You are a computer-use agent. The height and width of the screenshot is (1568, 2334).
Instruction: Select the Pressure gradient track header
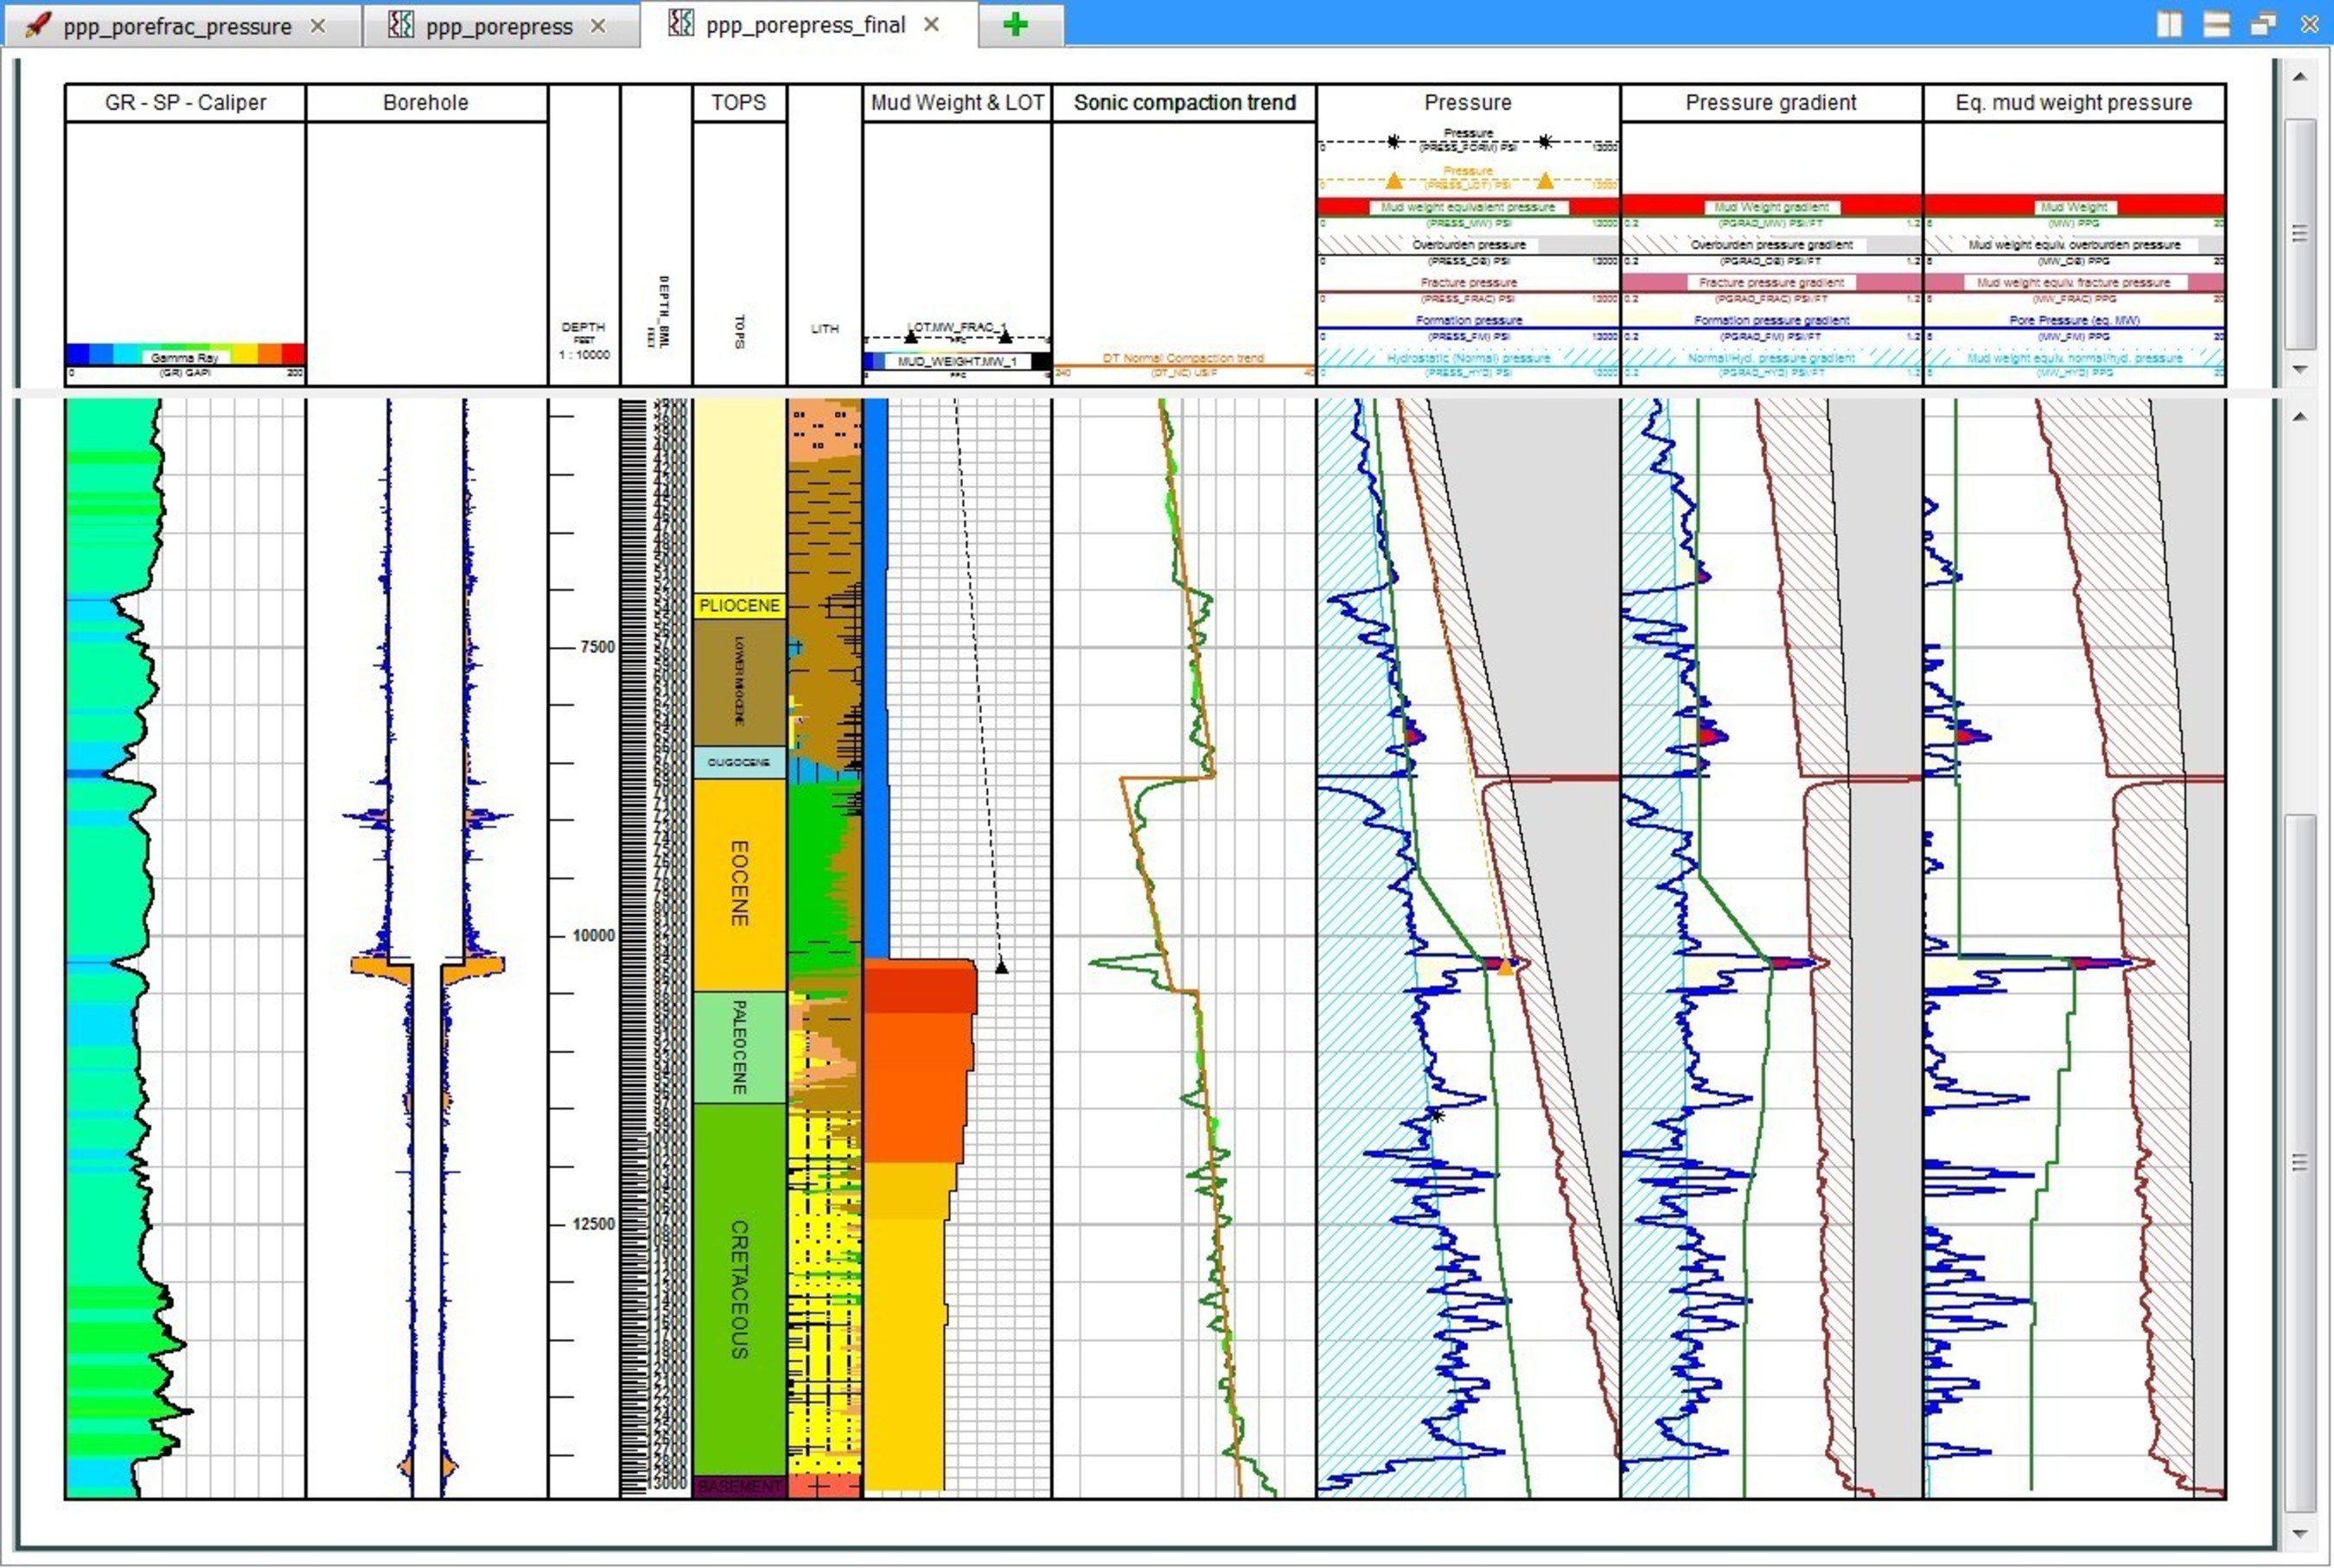1770,103
